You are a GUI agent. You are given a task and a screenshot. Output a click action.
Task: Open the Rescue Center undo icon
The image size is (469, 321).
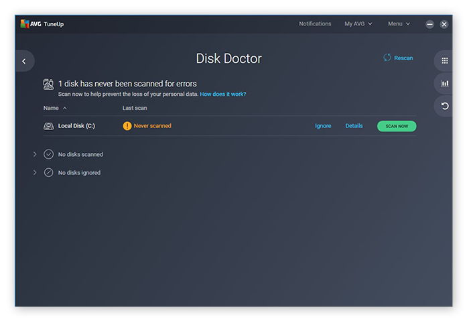(444, 106)
